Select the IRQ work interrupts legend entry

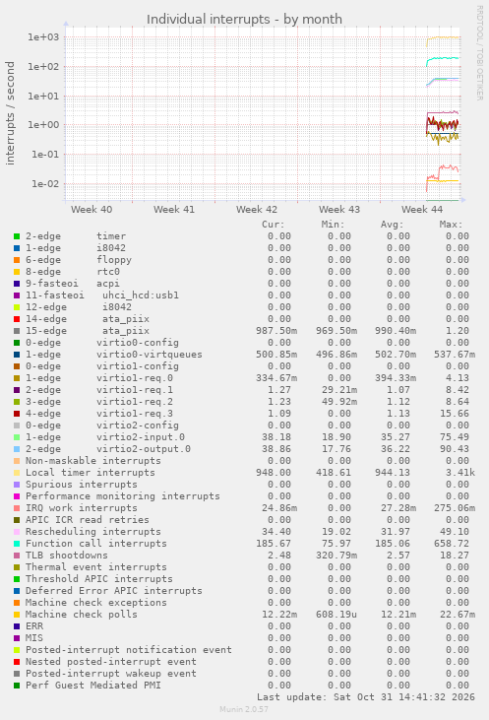click(82, 508)
